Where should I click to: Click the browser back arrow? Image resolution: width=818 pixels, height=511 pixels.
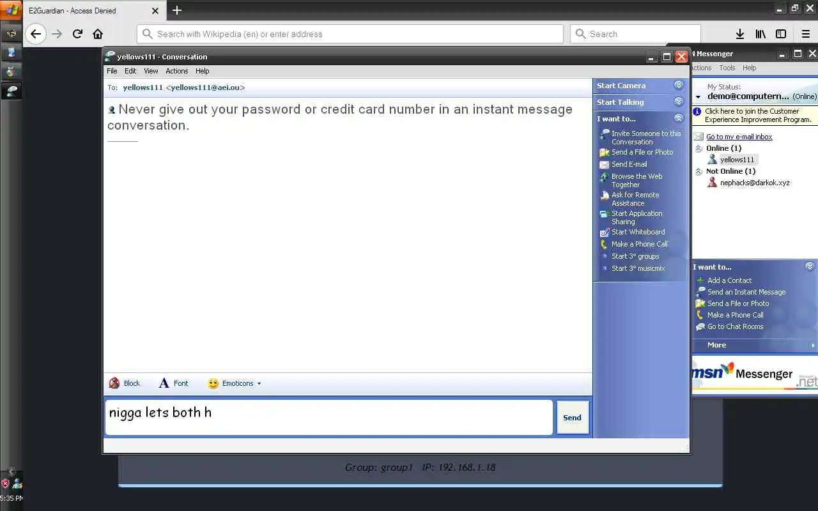[x=36, y=34]
